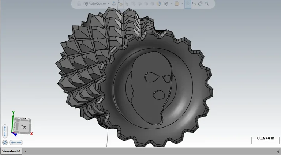
Task: Click the 0.1874 in scale indicator
Action: click(265, 139)
